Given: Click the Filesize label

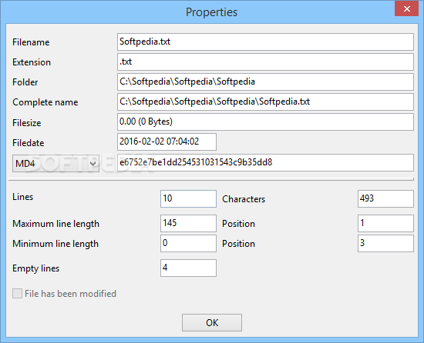Looking at the screenshot, I should pyautogui.click(x=27, y=123).
